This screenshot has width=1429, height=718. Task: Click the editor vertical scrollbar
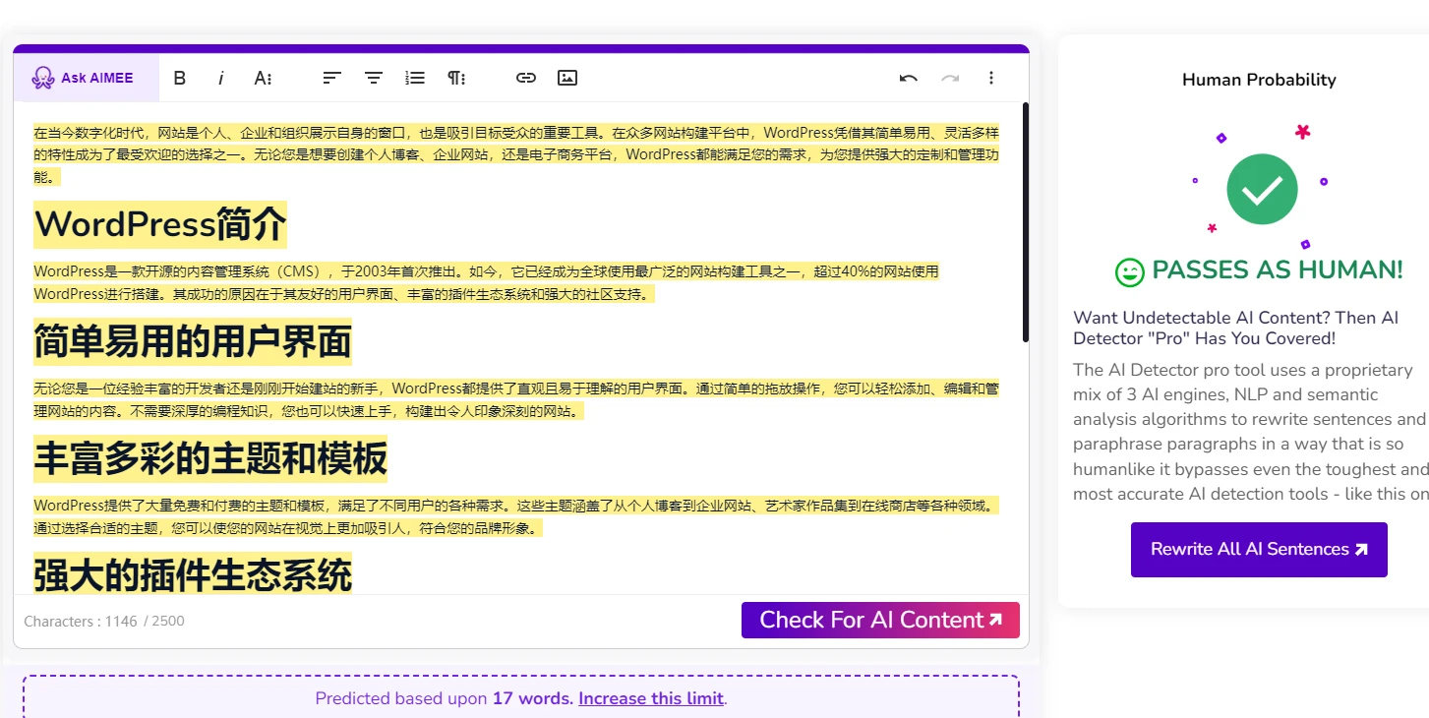[x=1026, y=222]
